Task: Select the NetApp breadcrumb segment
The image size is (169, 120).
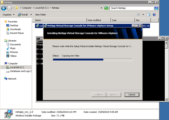Action: (x=55, y=8)
